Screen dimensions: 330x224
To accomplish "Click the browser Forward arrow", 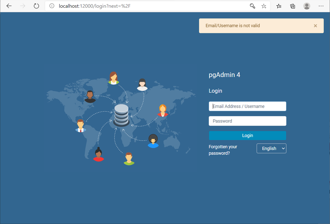I will pyautogui.click(x=23, y=6).
